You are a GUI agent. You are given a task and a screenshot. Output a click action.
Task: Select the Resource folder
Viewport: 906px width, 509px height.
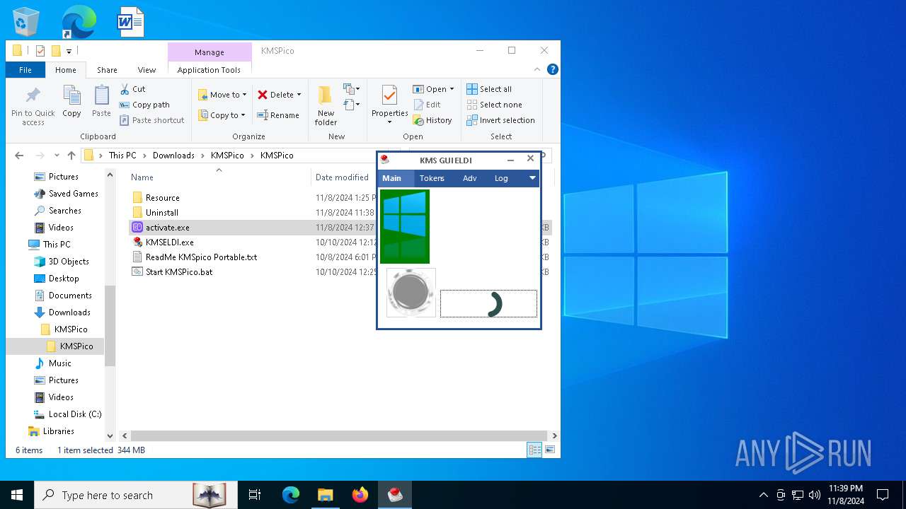pos(162,198)
